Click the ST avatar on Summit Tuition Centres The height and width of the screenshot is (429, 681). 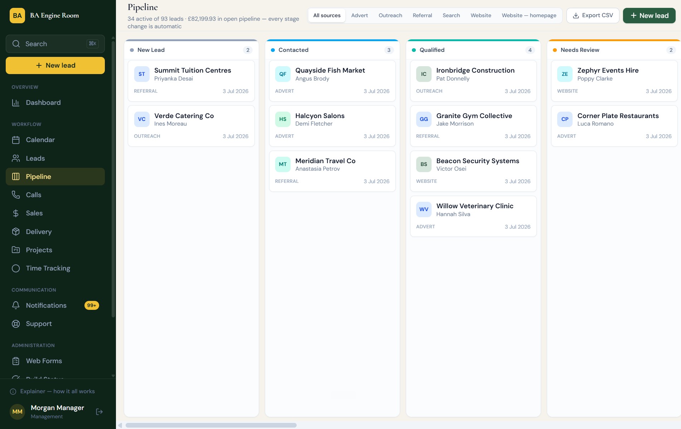click(x=142, y=74)
